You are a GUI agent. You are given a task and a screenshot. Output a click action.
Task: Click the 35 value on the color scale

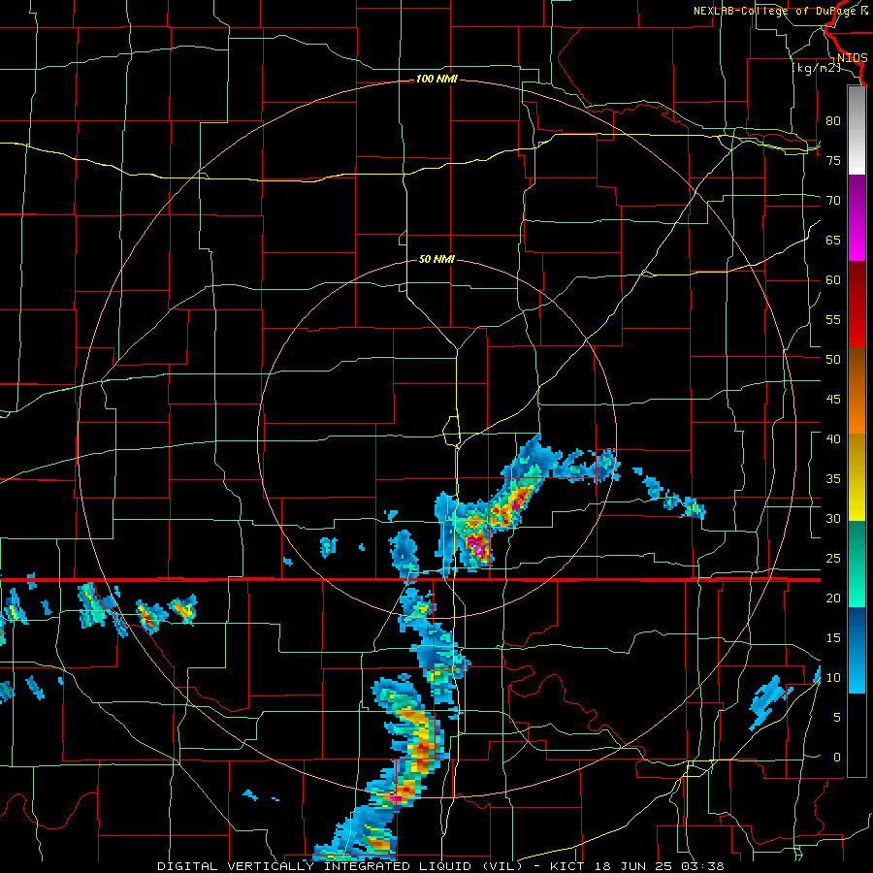coord(833,479)
